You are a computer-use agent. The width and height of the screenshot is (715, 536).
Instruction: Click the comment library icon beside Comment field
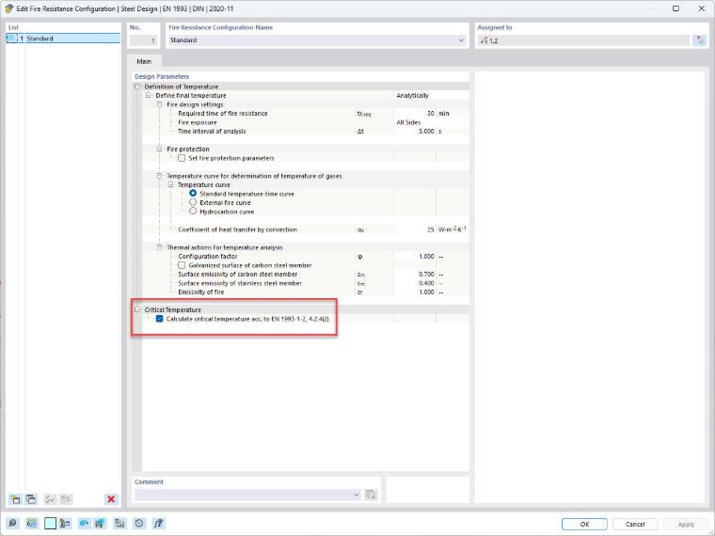pos(372,495)
